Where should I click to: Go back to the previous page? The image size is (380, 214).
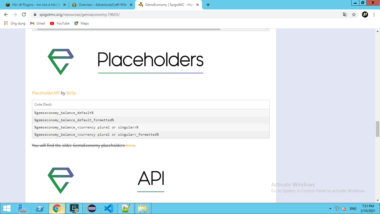[x=6, y=14]
